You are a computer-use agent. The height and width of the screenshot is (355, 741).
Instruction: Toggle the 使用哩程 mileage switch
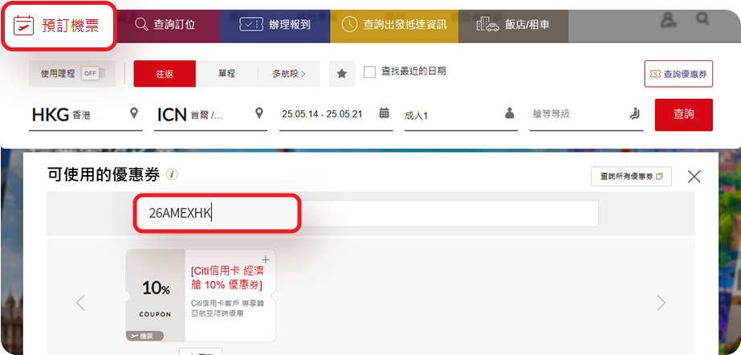pos(91,73)
